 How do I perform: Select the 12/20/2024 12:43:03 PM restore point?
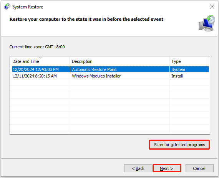(110, 69)
